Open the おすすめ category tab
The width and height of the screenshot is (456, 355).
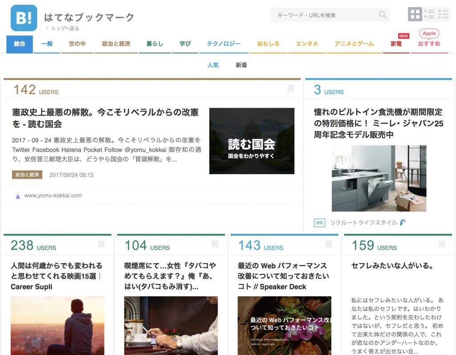[x=429, y=44]
